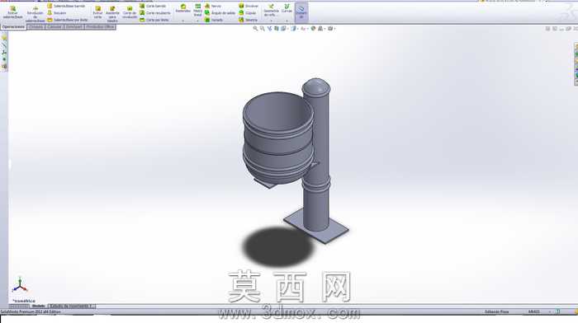Screen dimensions: 578x323
Task: Select Matriz lineal tool
Action: 197,11
